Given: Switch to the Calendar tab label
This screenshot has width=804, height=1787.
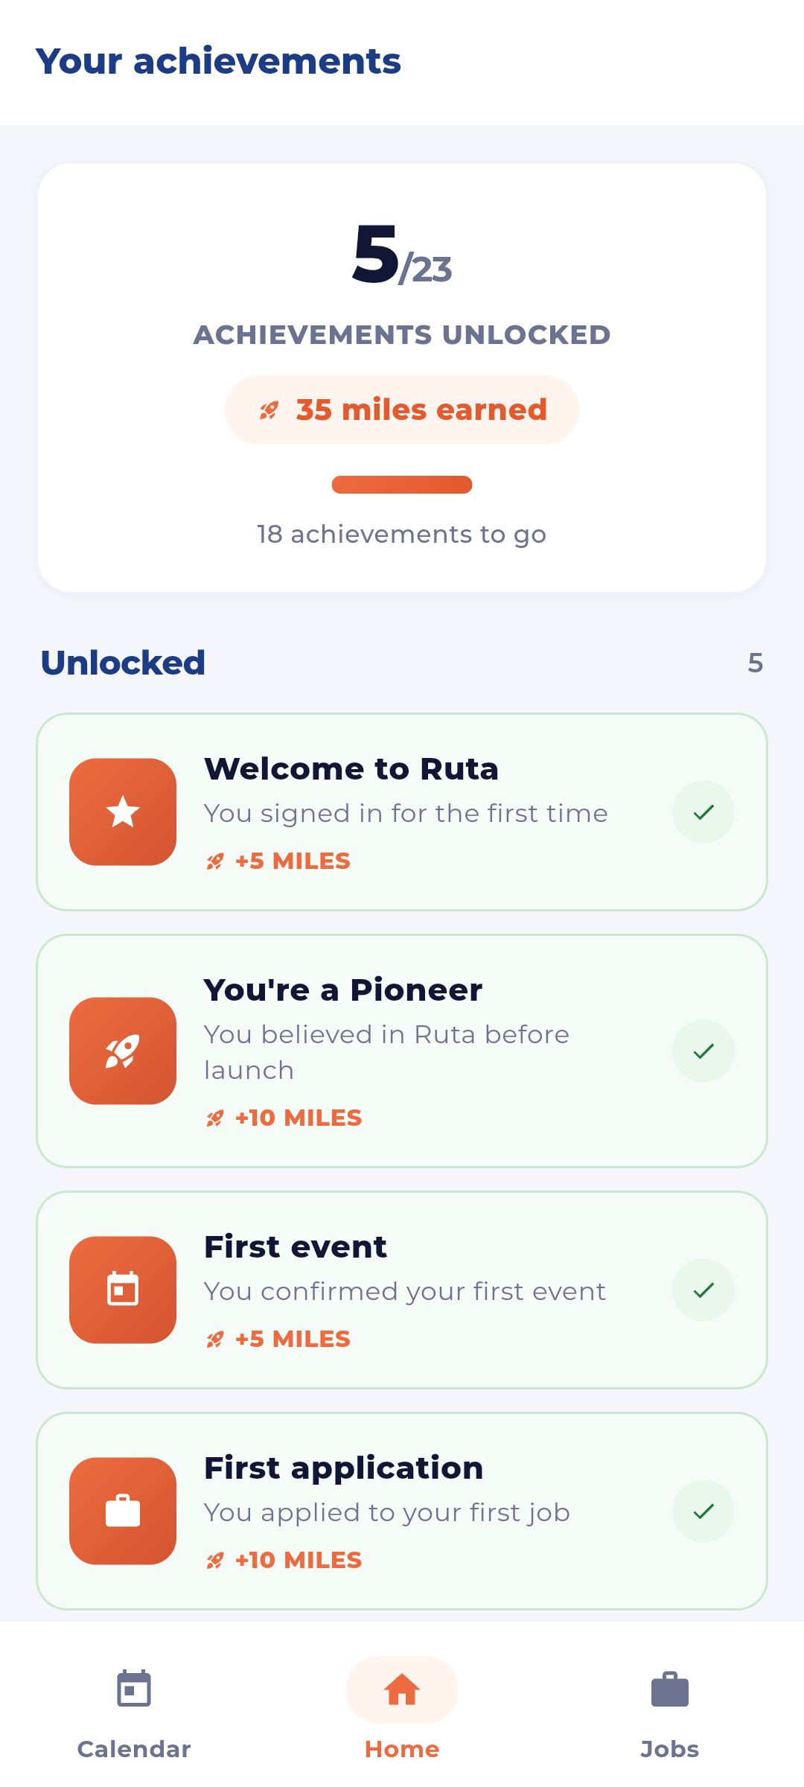Looking at the screenshot, I should coord(134,1749).
